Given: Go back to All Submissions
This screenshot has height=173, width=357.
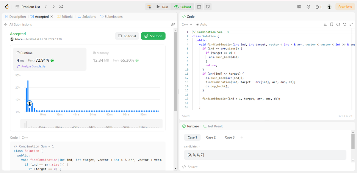Looking at the screenshot, I should [x=18, y=24].
